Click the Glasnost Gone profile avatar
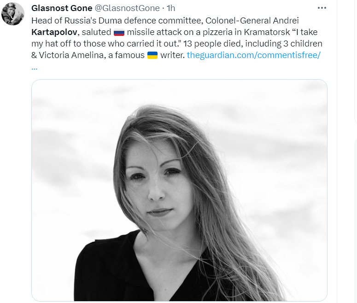 13,14
